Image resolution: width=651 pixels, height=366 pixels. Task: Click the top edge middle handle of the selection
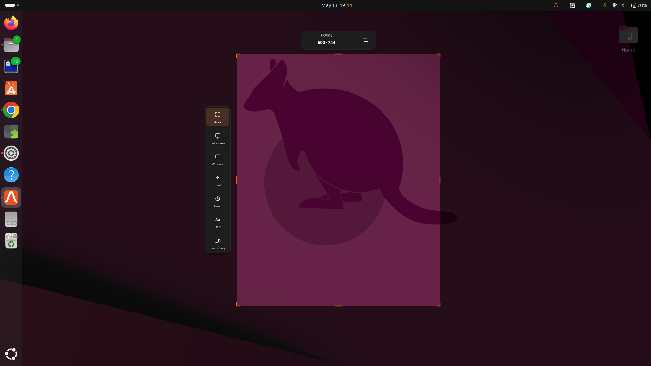click(x=338, y=54)
